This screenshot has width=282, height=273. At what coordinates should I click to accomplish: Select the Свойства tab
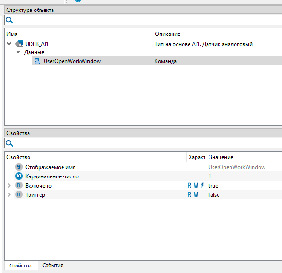tap(20, 266)
